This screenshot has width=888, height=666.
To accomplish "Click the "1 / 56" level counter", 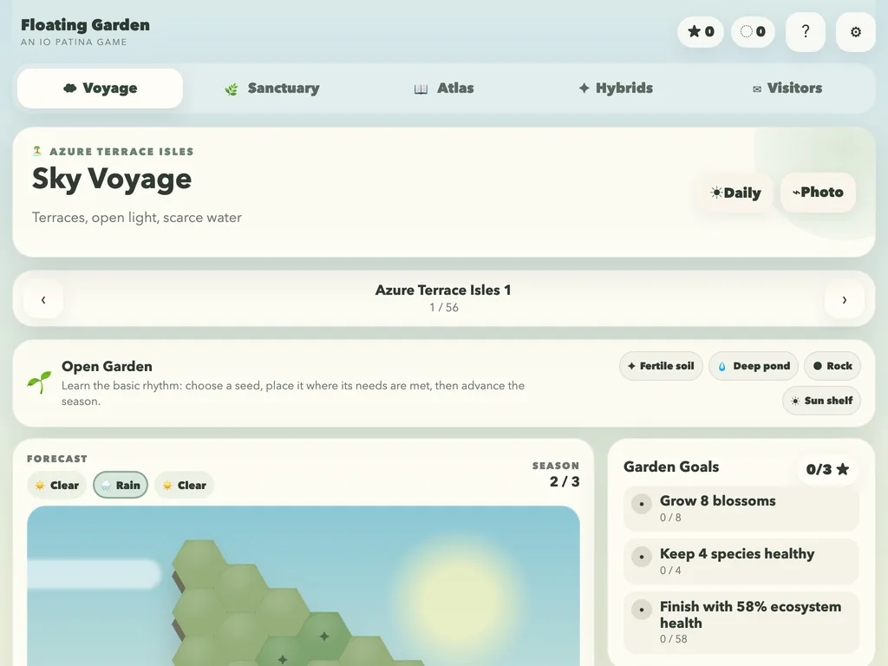I will click(x=444, y=308).
